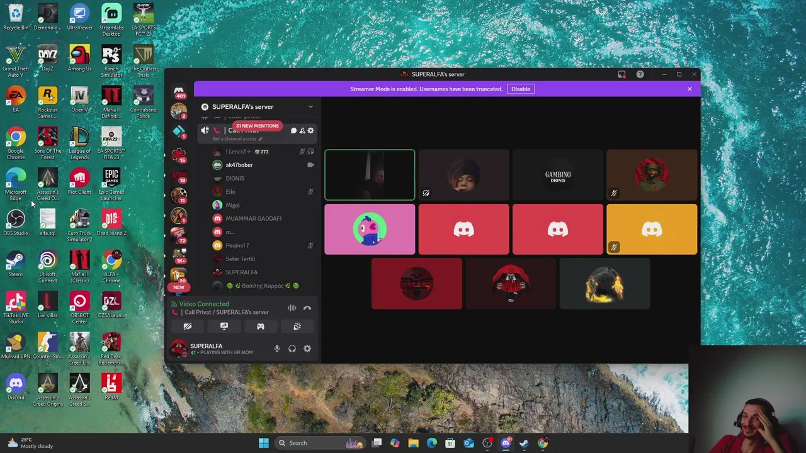Focus the pink bird avatar video tile
The image size is (806, 453).
[x=370, y=229]
